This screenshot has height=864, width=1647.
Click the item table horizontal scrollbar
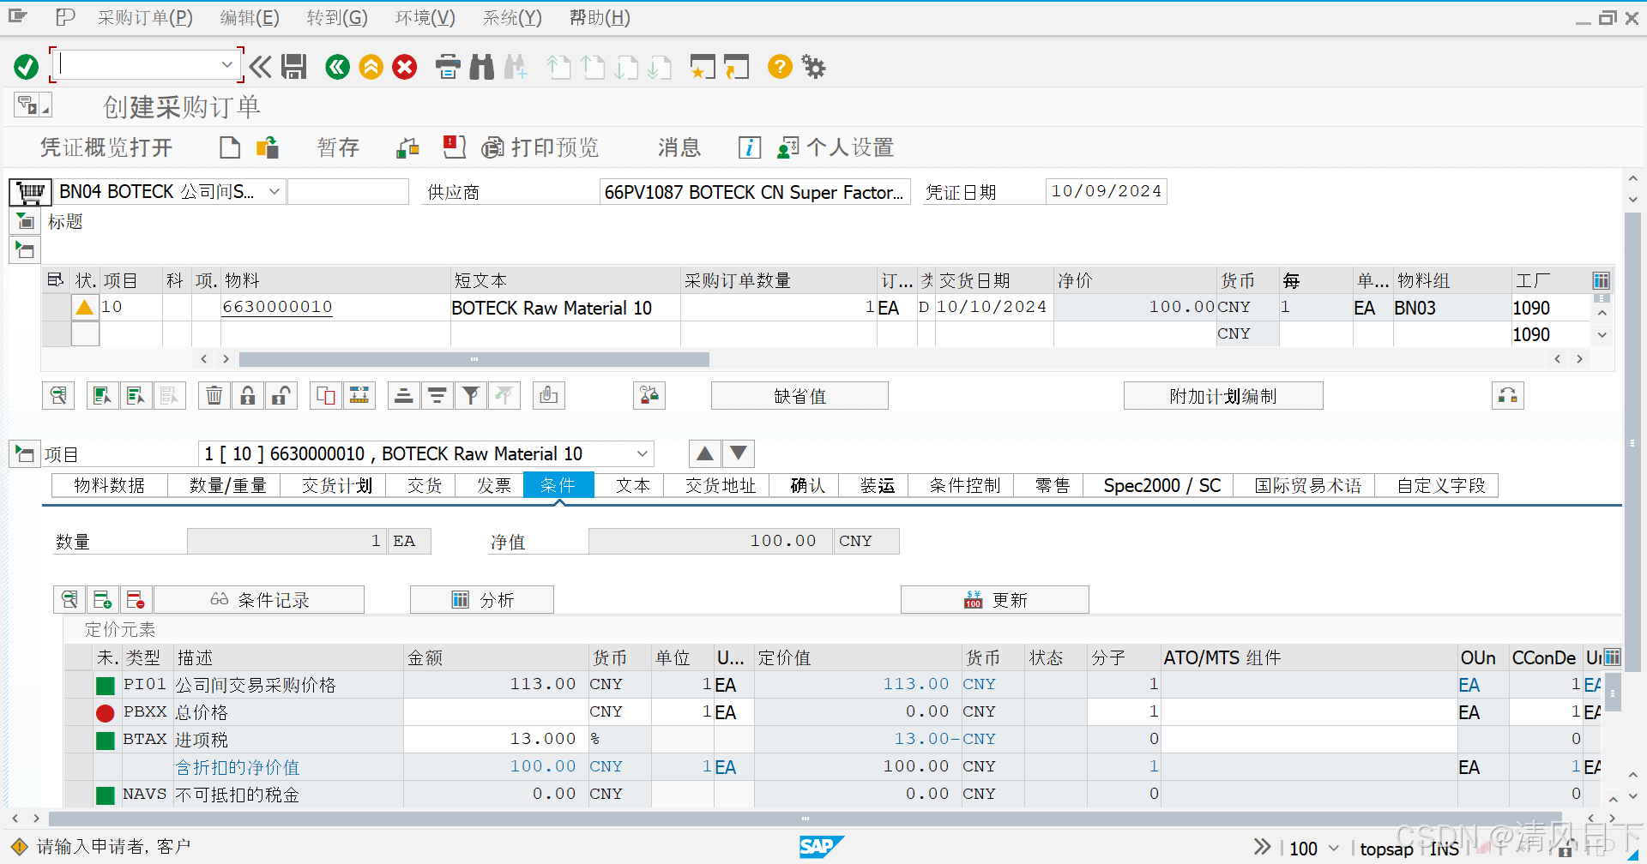click(x=474, y=359)
